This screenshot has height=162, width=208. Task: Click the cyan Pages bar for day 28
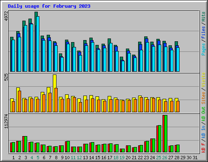(178, 60)
